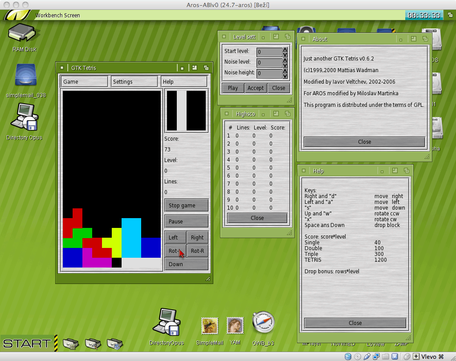456x361 pixels.
Task: Click the Start level input field
Action: click(269, 52)
